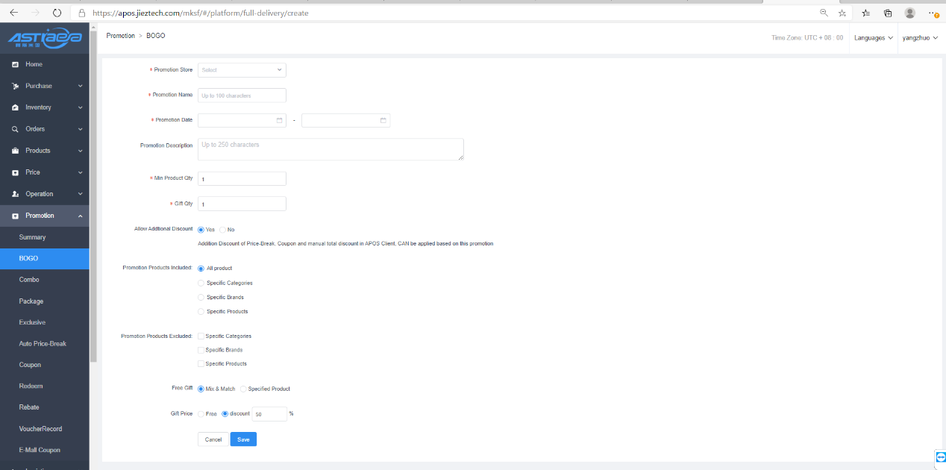Image resolution: width=946 pixels, height=470 pixels.
Task: Click the Purchase cart icon
Action: point(15,87)
